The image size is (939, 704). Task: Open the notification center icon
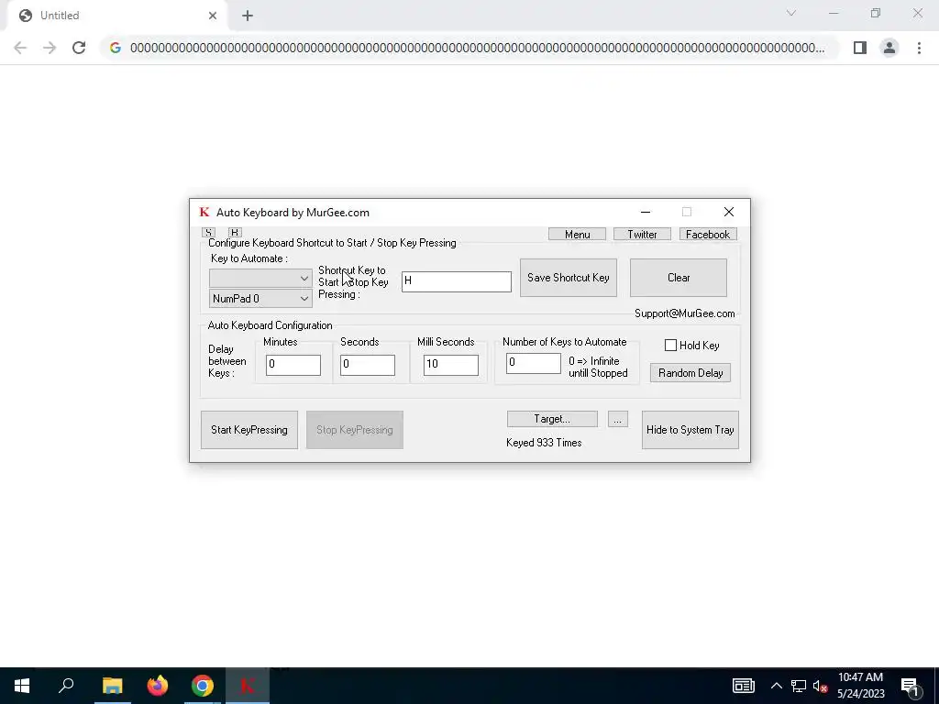[910, 686]
